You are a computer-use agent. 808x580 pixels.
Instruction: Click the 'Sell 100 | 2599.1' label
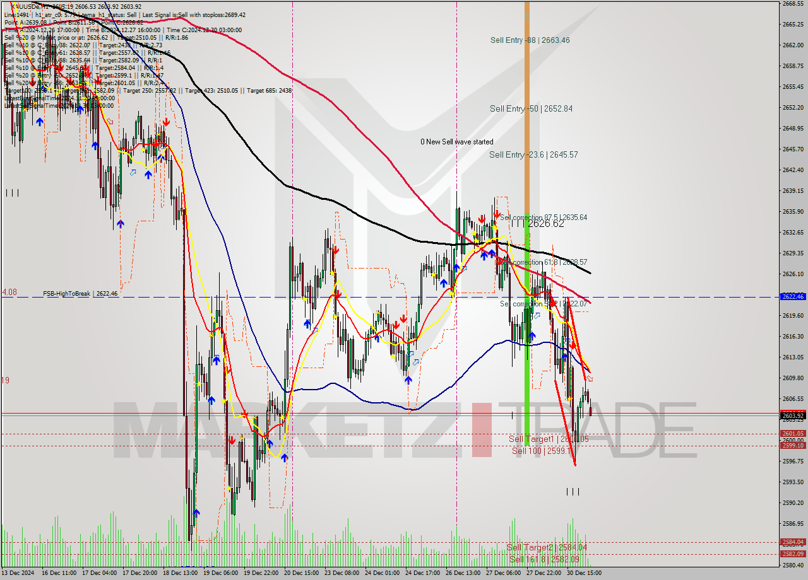(x=542, y=451)
